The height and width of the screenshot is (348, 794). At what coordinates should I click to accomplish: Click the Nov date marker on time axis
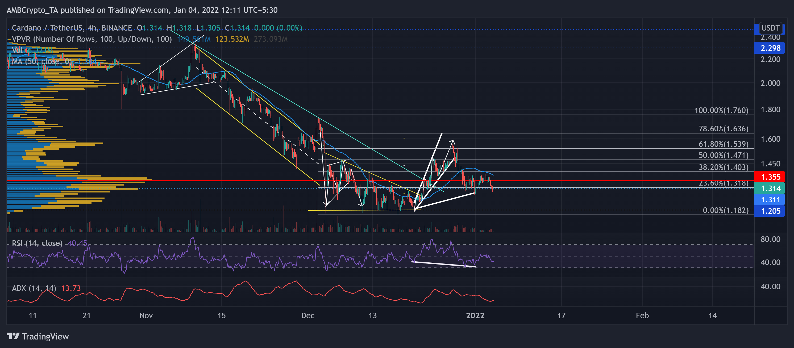tap(146, 315)
